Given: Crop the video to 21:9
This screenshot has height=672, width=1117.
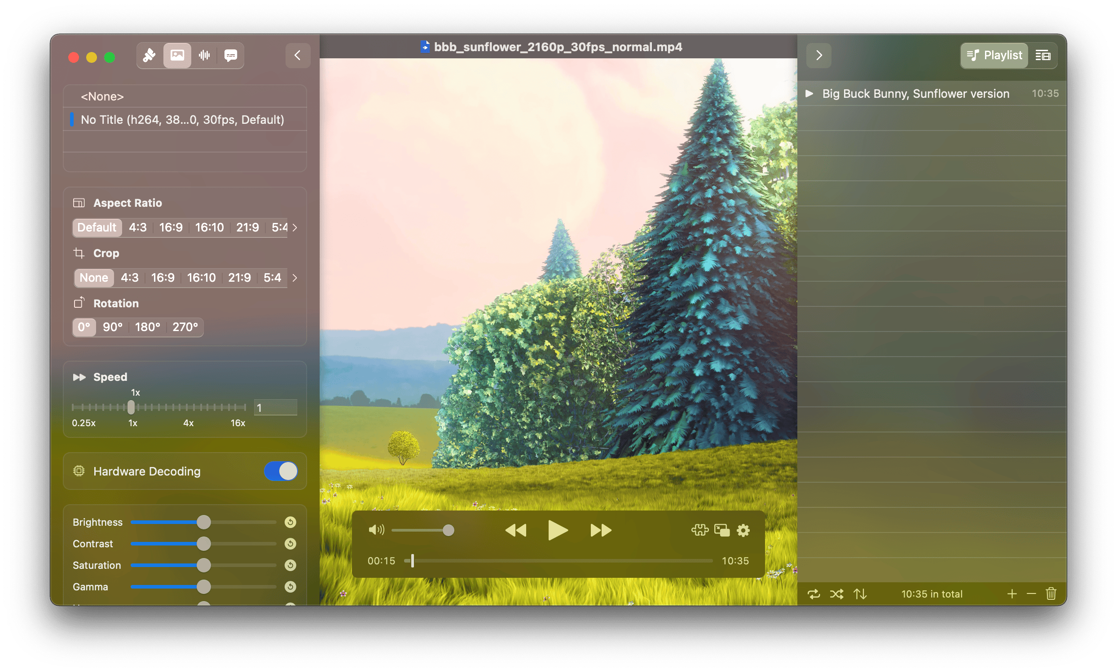Looking at the screenshot, I should click(239, 278).
